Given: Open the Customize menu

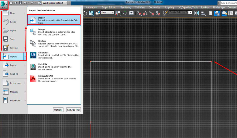Looking at the screenshot, I should pos(154,7).
